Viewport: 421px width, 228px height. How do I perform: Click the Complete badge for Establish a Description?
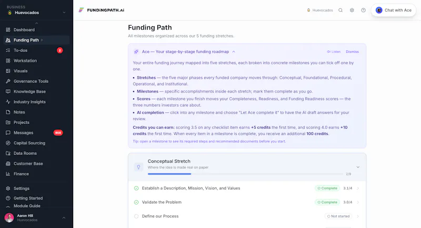(327, 189)
